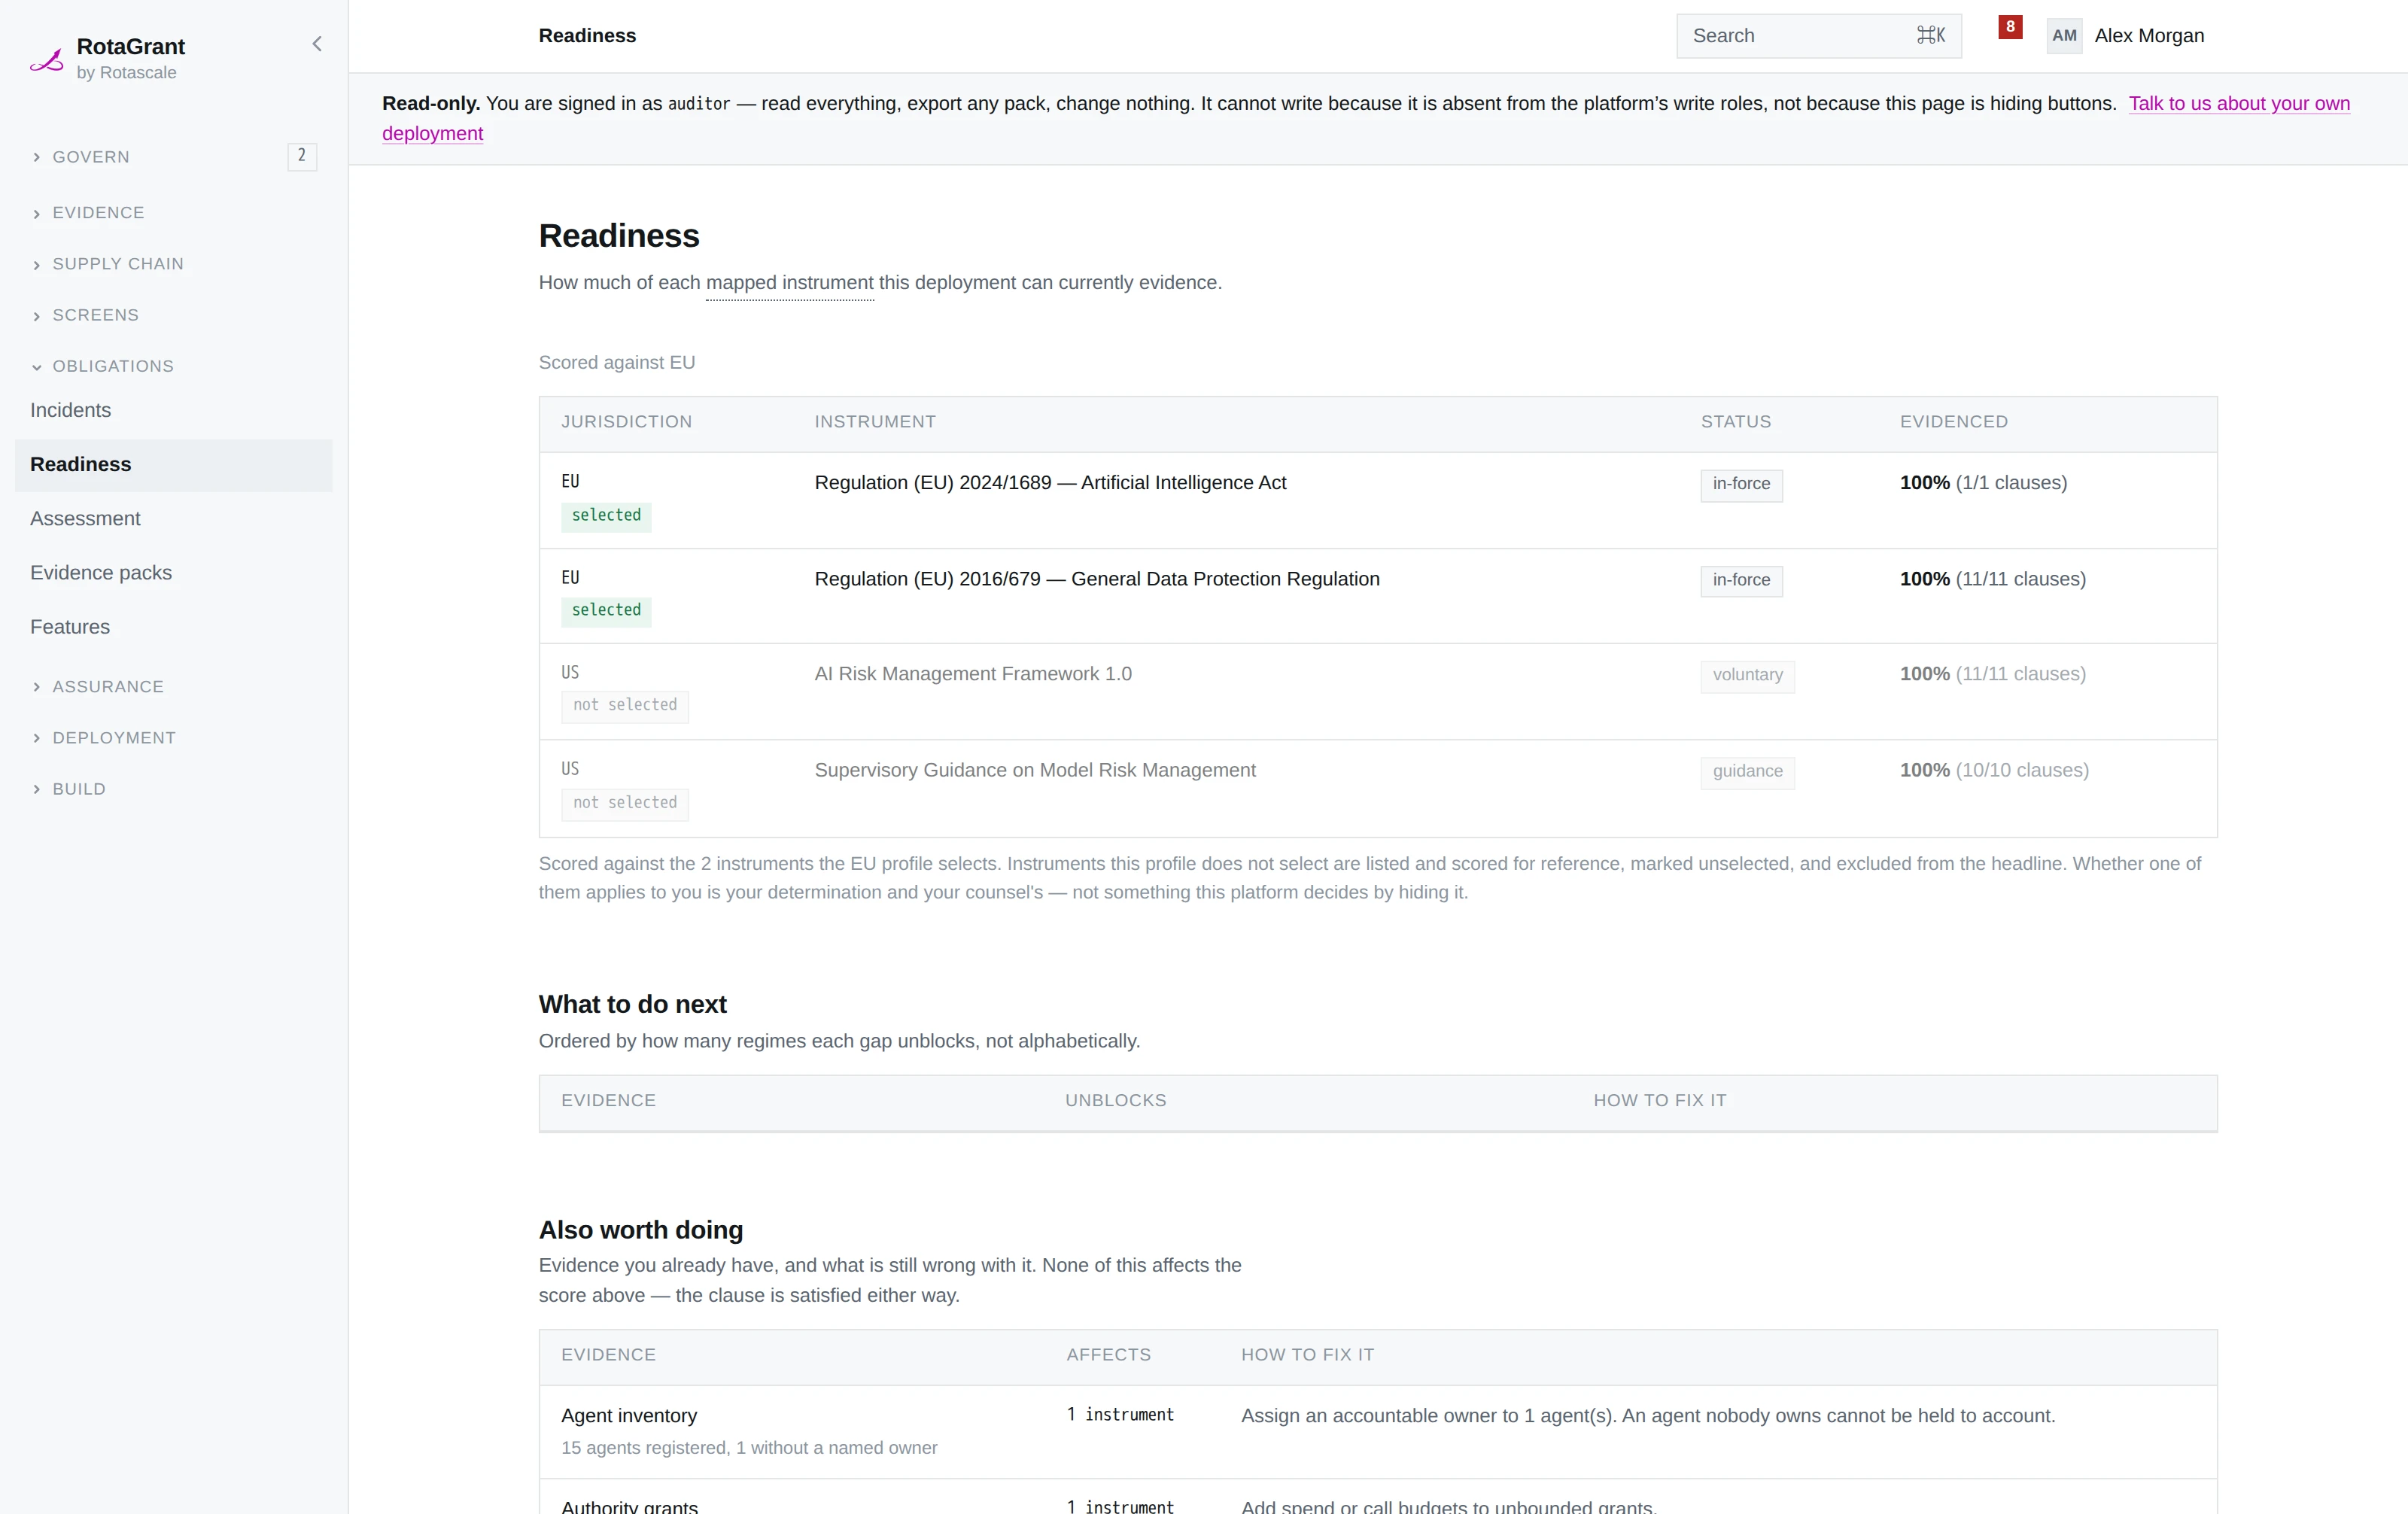Collapse the sidebar with the chevron arrow
Image resolution: width=2408 pixels, height=1514 pixels.
[x=317, y=44]
